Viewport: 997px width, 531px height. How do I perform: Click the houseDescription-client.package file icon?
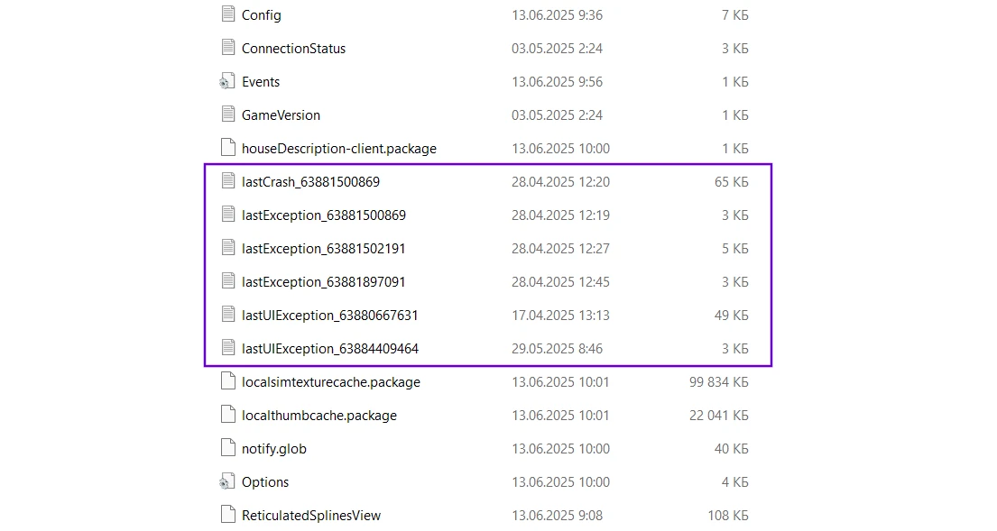(227, 148)
